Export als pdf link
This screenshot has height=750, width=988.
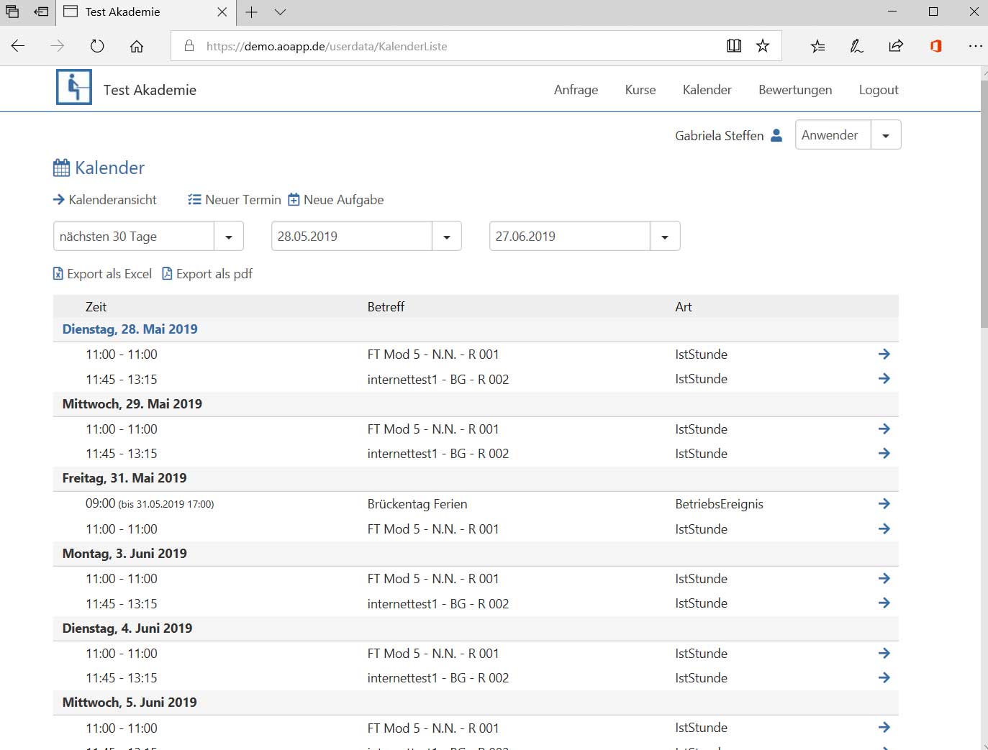tap(207, 274)
